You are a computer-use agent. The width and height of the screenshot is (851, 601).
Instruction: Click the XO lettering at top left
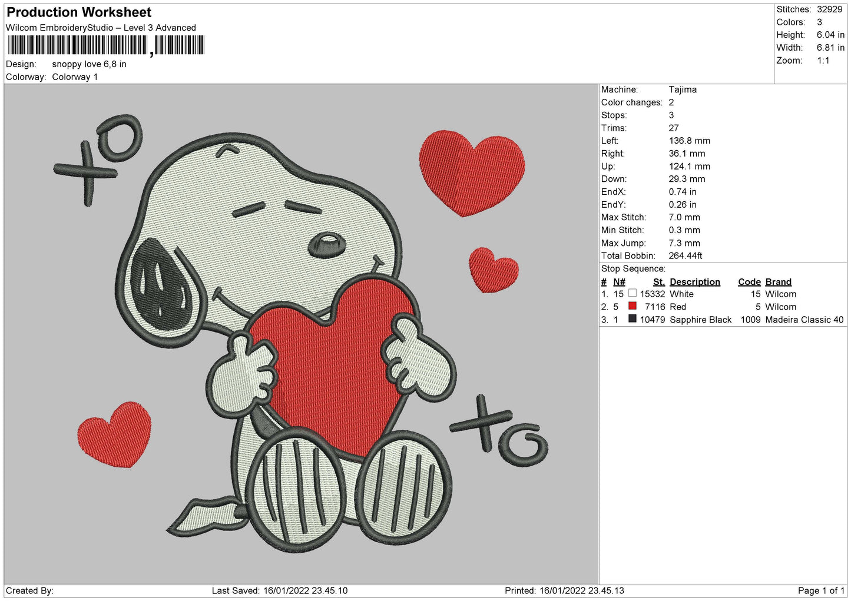[100, 156]
